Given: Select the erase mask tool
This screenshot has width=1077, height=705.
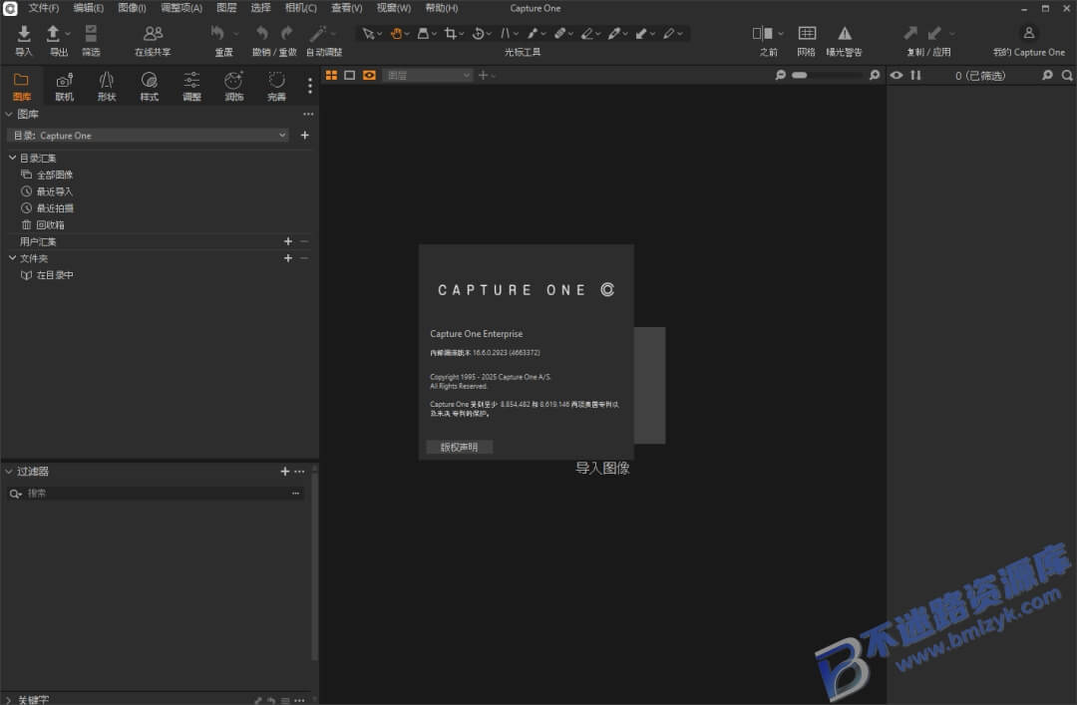Looking at the screenshot, I should [x=587, y=33].
